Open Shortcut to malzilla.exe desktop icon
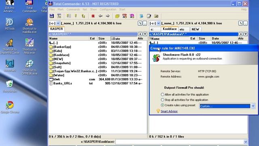Screen dimensions: 259x146 (x=30, y=26)
